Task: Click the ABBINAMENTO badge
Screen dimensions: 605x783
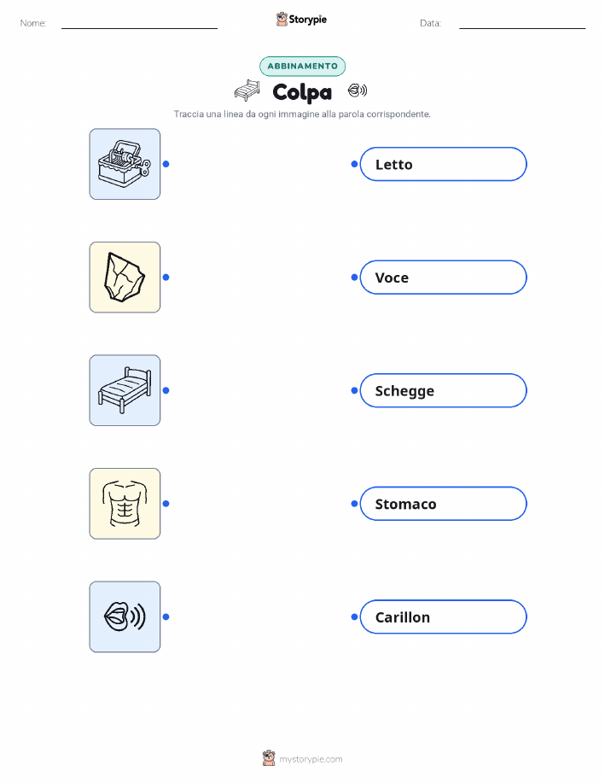Action: click(x=302, y=66)
